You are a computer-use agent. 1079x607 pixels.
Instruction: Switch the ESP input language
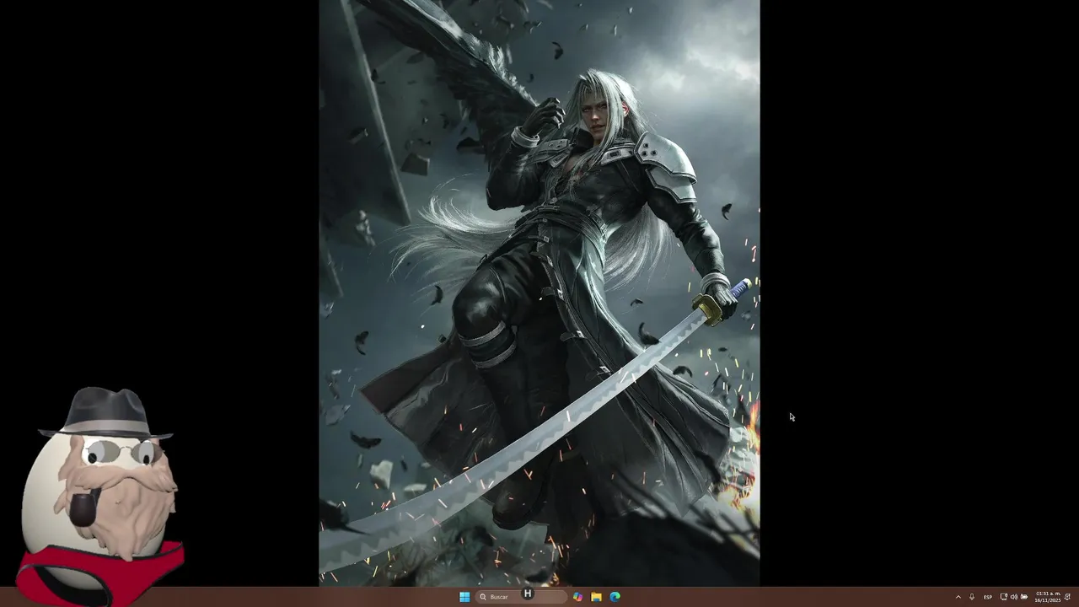coord(988,597)
